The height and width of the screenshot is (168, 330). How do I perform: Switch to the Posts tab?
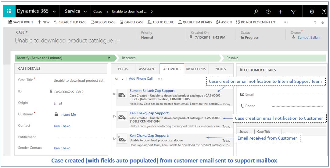point(123,69)
